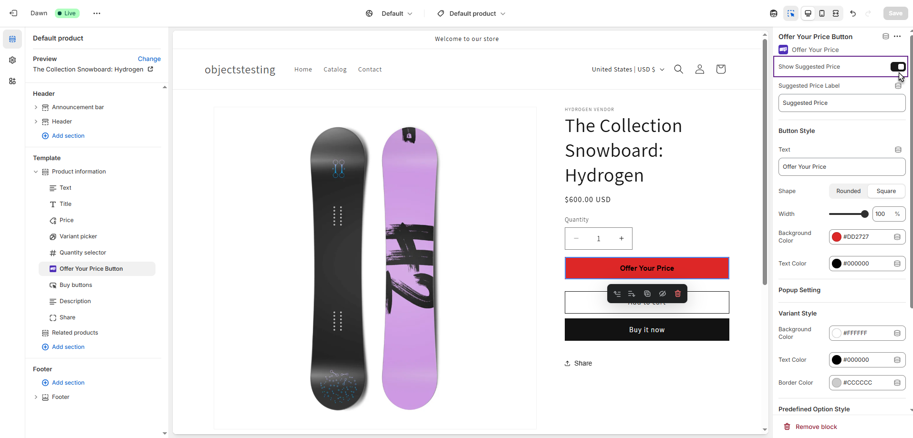Duplicate block from floating toolbar
Image resolution: width=913 pixels, height=438 pixels.
(647, 294)
